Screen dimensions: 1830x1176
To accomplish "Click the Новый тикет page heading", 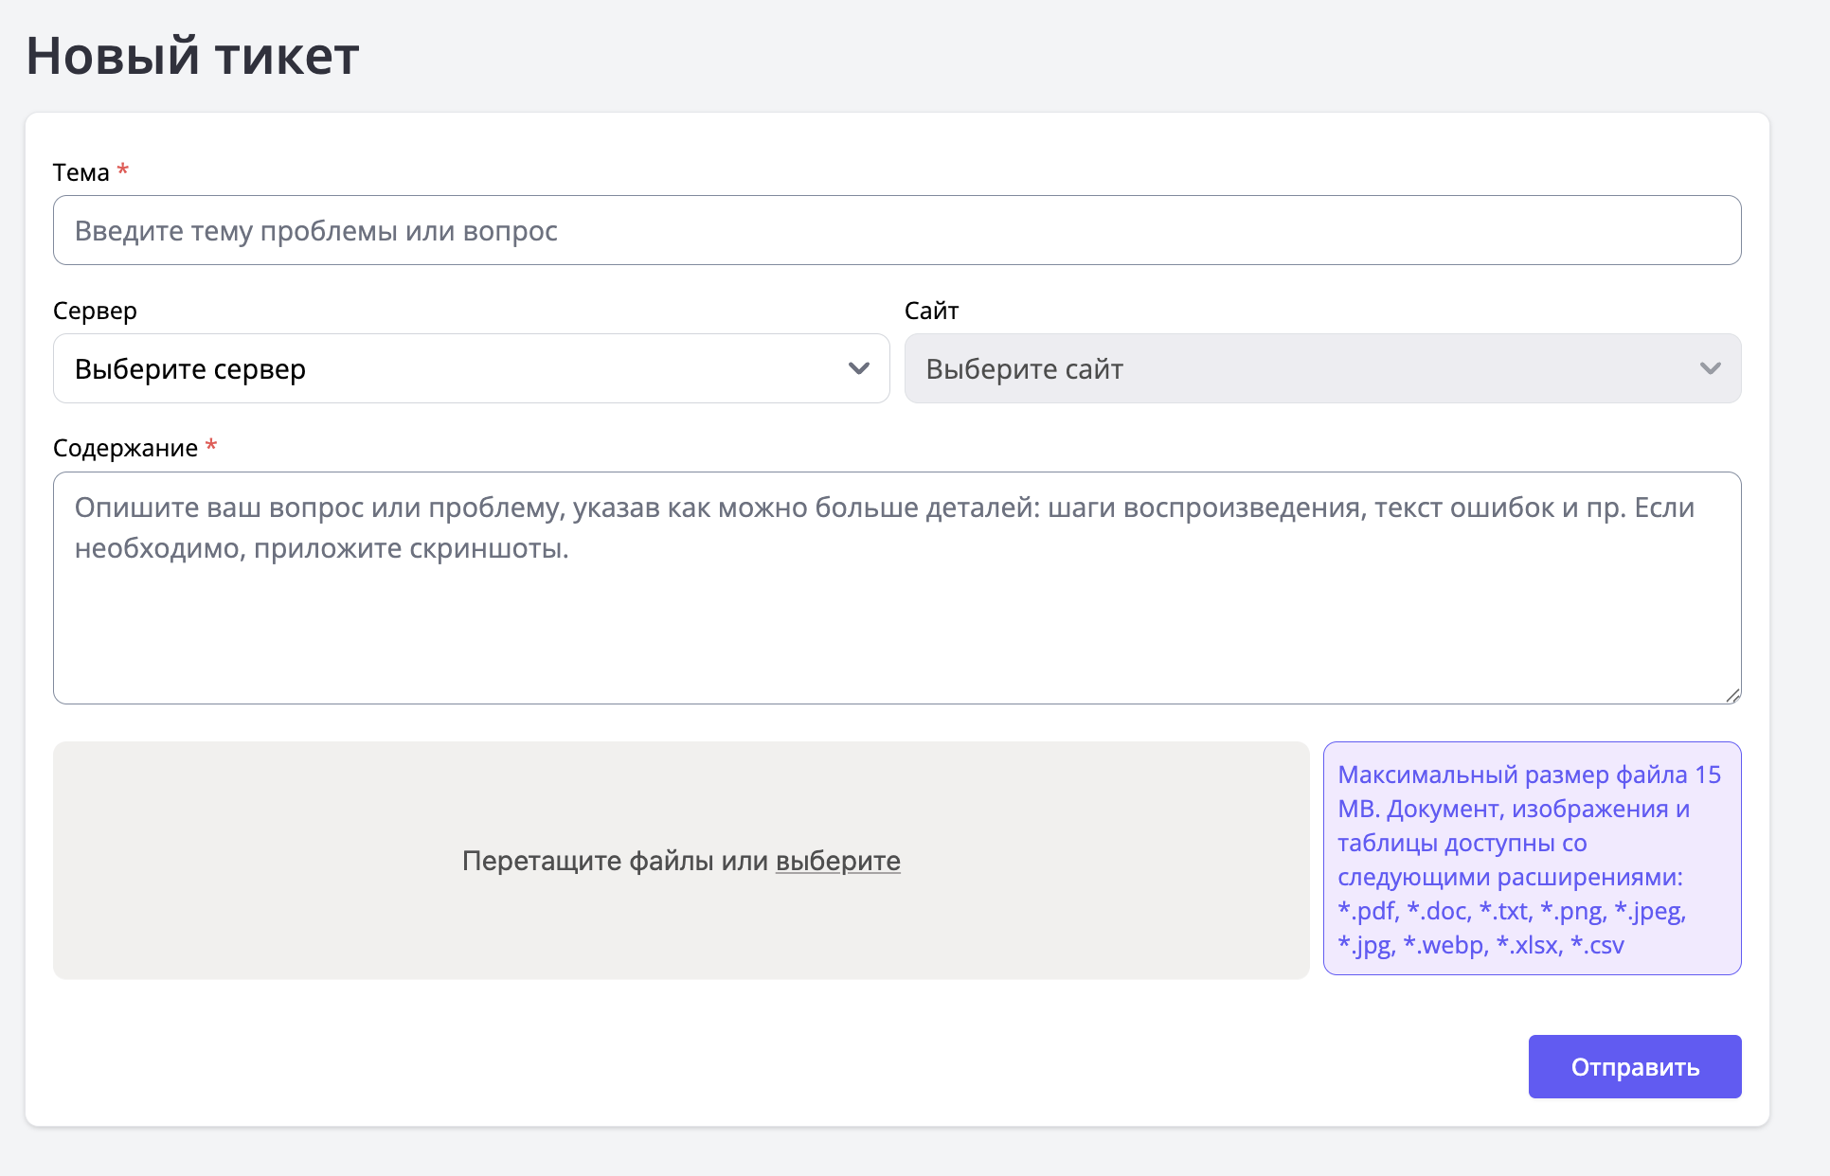I will tap(191, 57).
